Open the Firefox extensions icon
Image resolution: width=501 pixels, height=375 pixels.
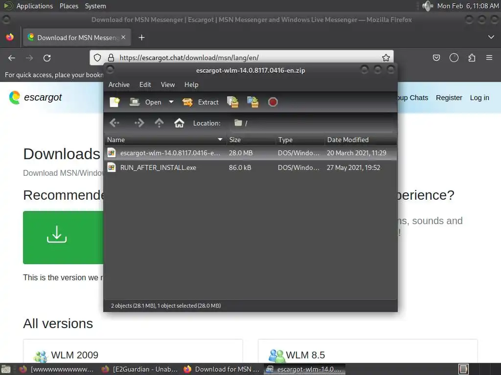(x=472, y=58)
